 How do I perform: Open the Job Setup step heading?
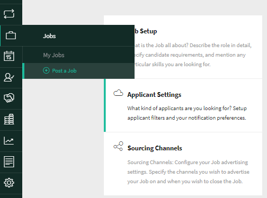[146, 31]
